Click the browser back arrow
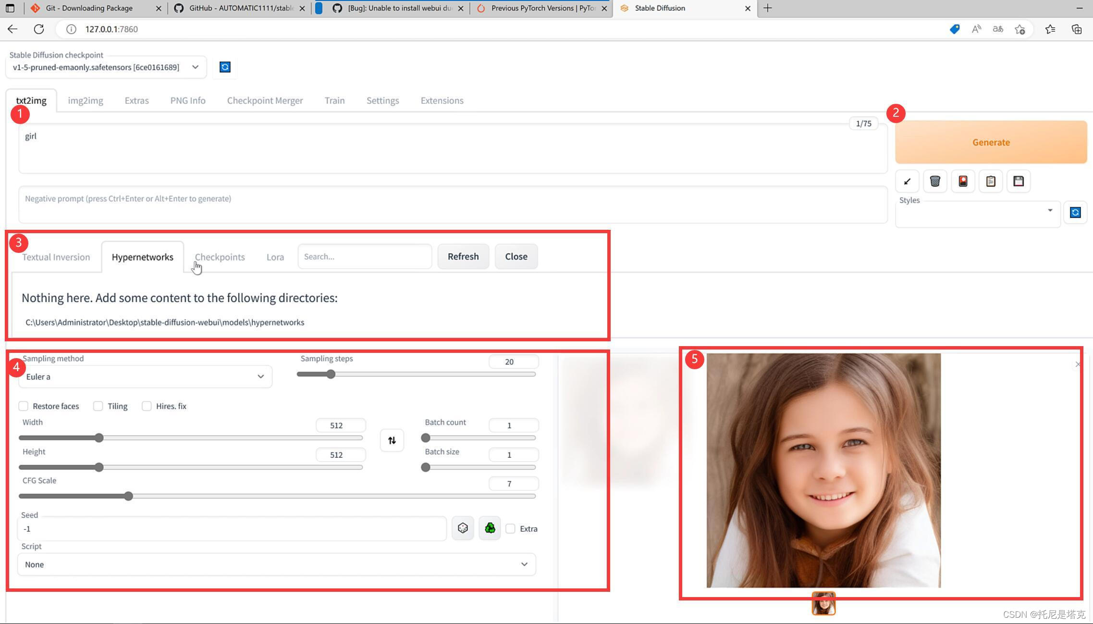The height and width of the screenshot is (624, 1093). pyautogui.click(x=12, y=29)
